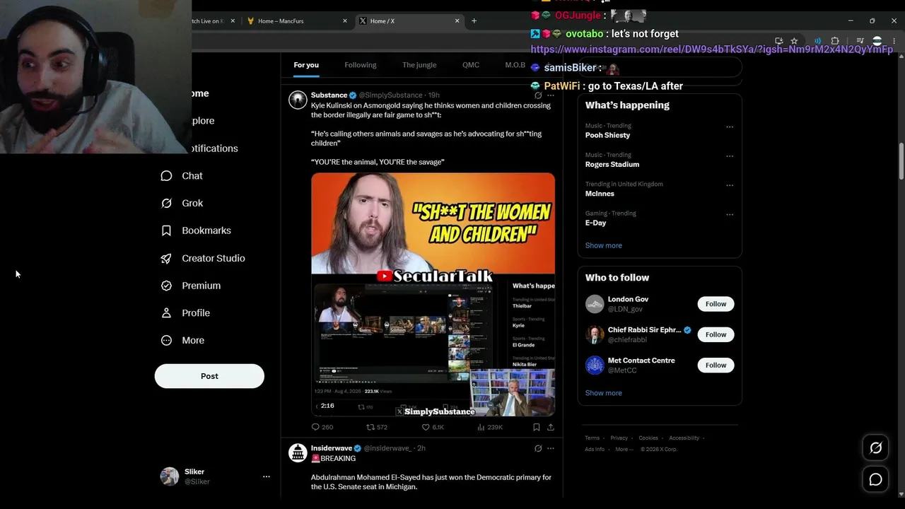Image resolution: width=905 pixels, height=509 pixels.
Task: Bookmark the Substance post
Action: 537,427
